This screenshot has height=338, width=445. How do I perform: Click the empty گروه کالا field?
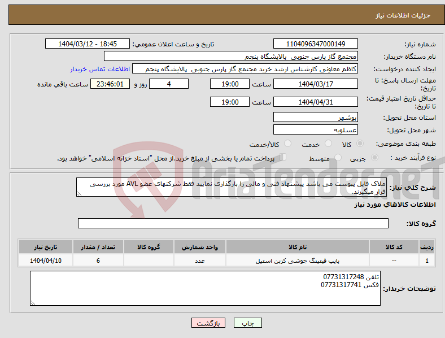click(x=233, y=223)
